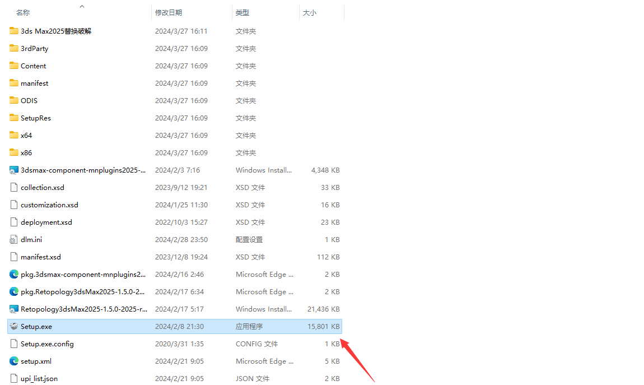Viewport: 644px width, 385px height.
Task: Click the sort arrow above 名称
Action: coord(82,6)
